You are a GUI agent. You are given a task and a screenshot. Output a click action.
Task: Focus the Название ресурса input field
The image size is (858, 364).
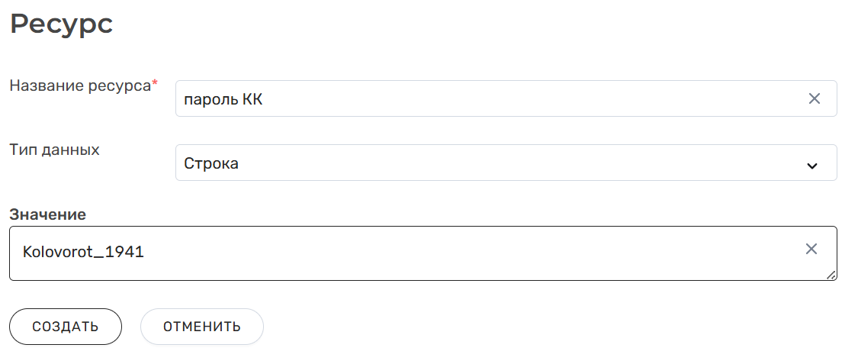(x=506, y=98)
